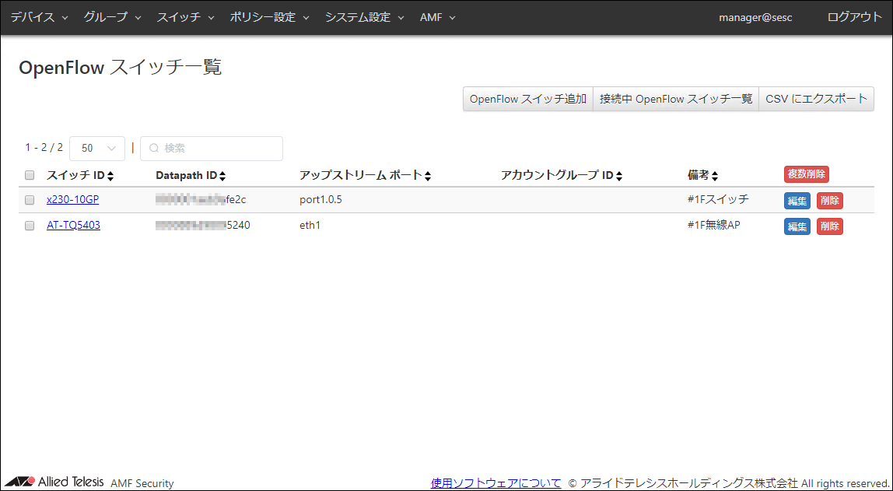This screenshot has height=491, width=893.
Task: Open the AT-TQ5403 switch link
Action: [73, 225]
